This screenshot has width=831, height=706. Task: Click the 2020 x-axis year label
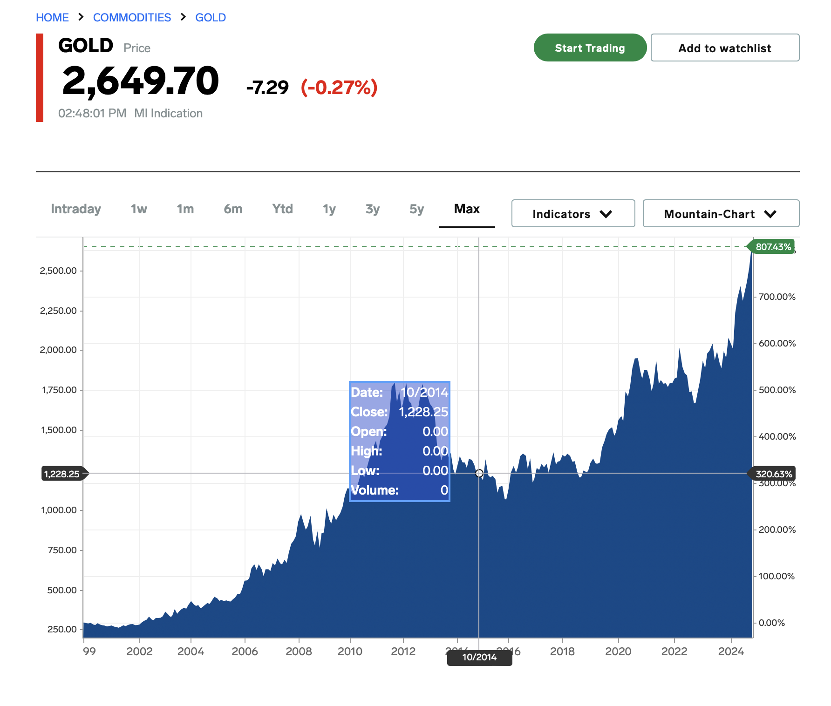pyautogui.click(x=618, y=652)
